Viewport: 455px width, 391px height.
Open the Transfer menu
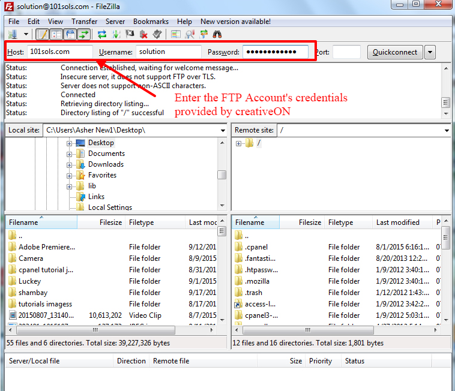coord(85,22)
